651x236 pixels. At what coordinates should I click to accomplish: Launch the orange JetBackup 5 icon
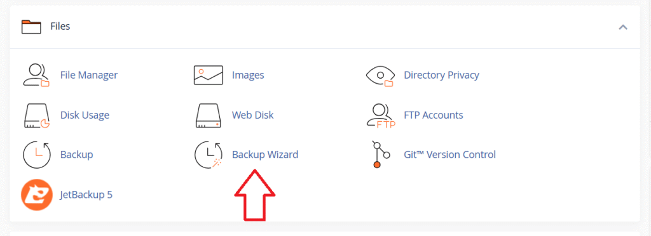pyautogui.click(x=36, y=195)
